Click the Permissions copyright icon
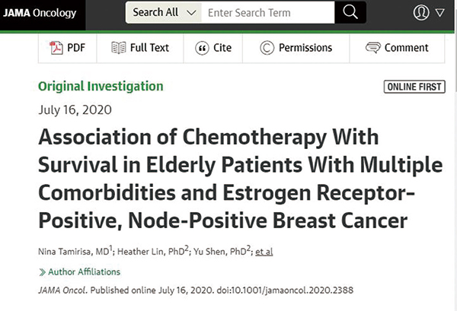The width and height of the screenshot is (457, 311). click(x=267, y=48)
